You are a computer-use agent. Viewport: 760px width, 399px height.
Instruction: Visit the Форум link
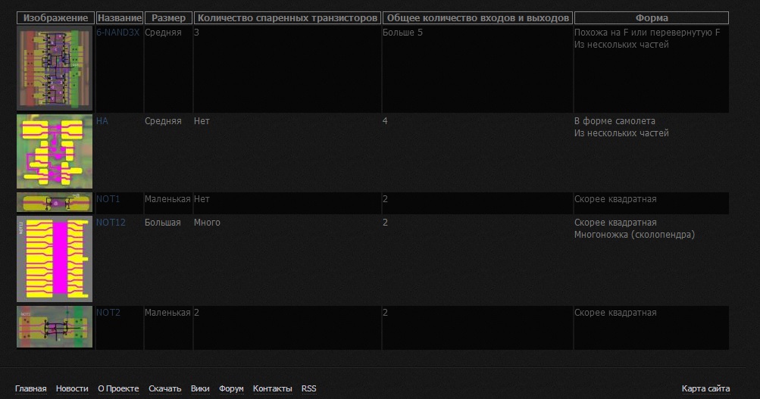(x=231, y=388)
